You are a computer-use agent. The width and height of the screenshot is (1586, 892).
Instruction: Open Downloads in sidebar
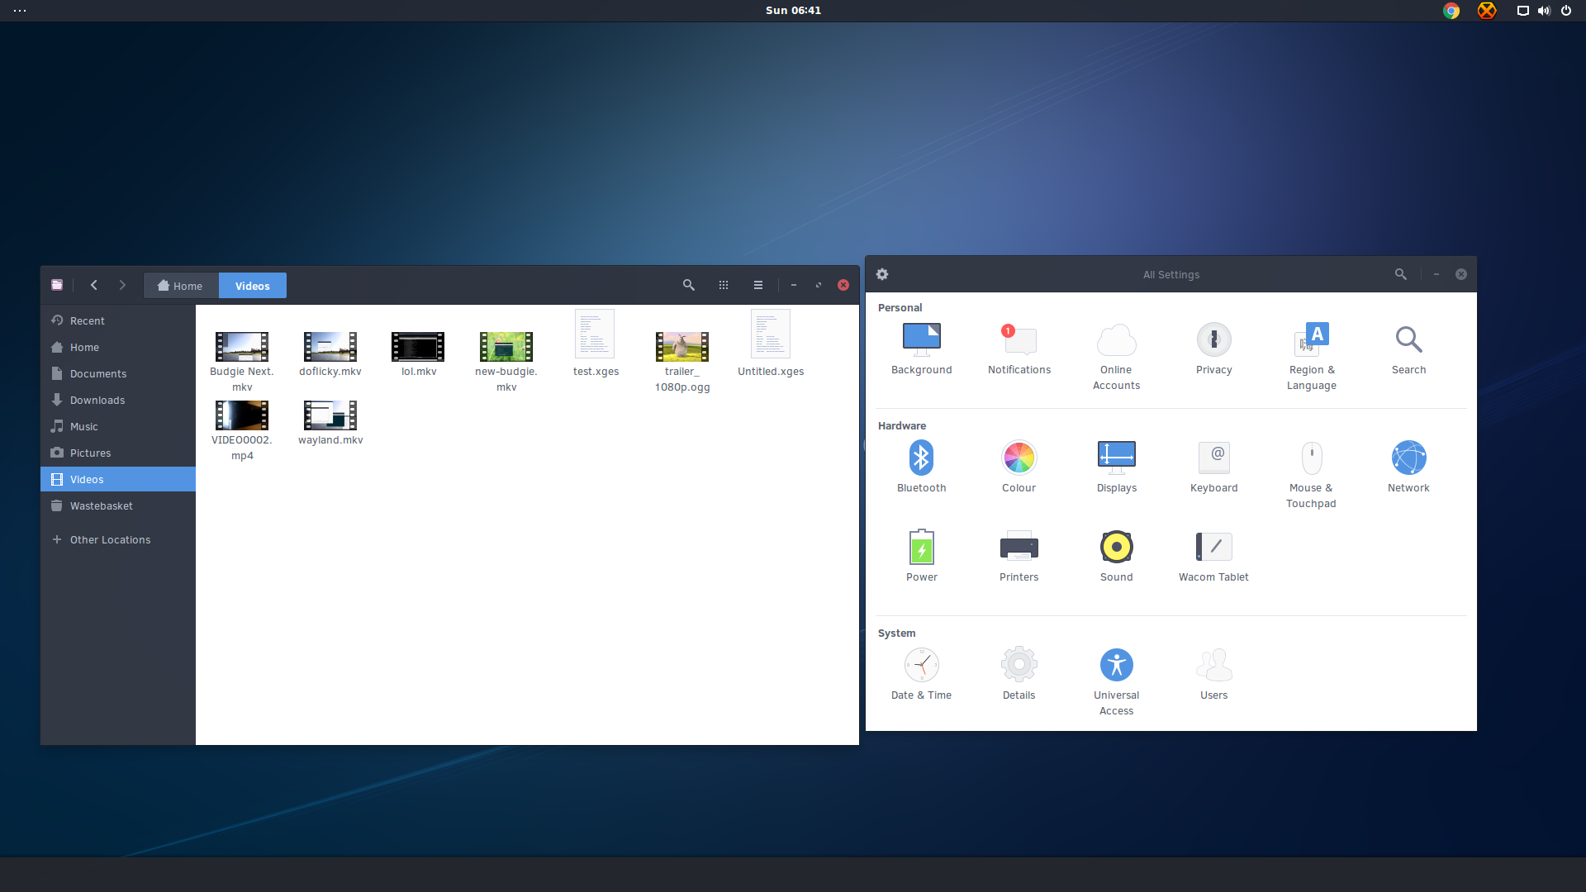click(x=118, y=400)
